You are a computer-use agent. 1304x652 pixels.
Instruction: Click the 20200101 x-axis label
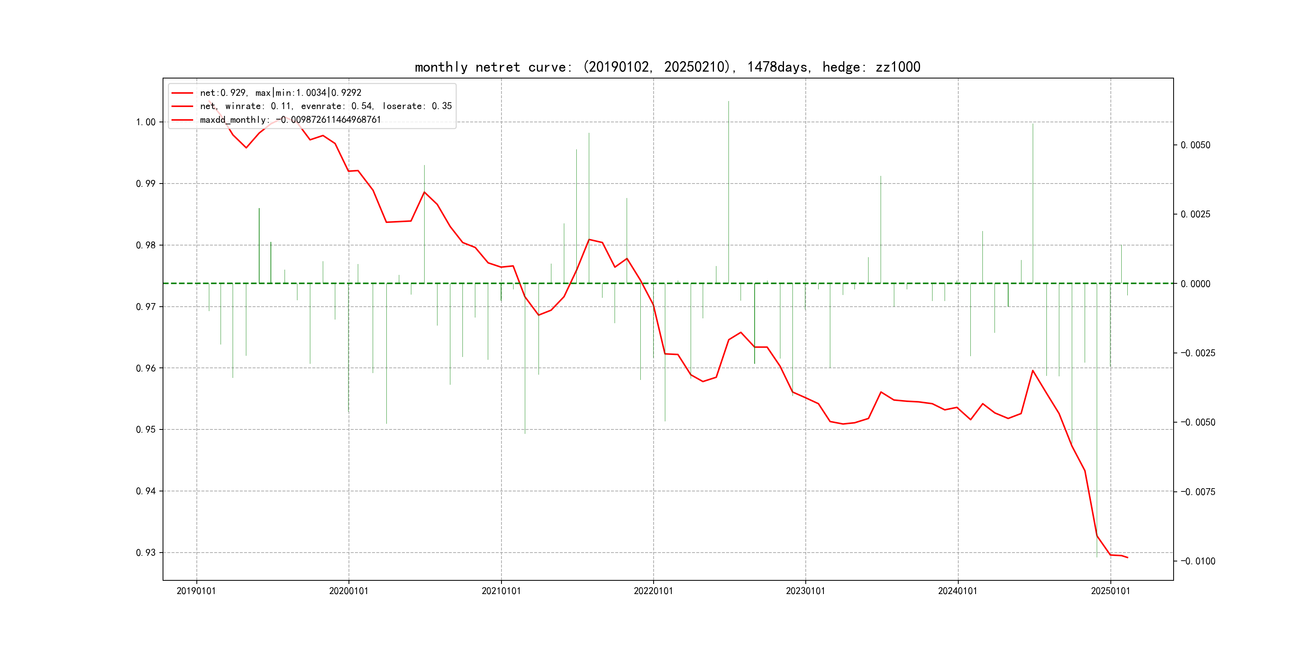[348, 591]
